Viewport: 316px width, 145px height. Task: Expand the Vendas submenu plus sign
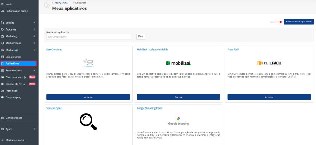[x=34, y=22]
